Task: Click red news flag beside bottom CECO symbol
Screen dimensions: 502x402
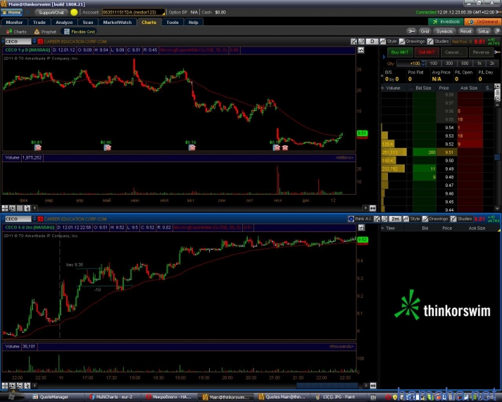Action: pos(40,219)
